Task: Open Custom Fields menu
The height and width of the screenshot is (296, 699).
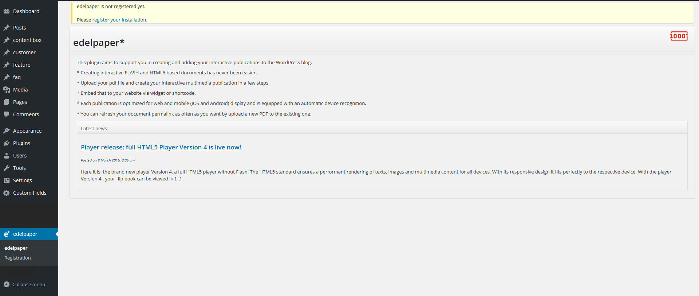Action: (29, 193)
